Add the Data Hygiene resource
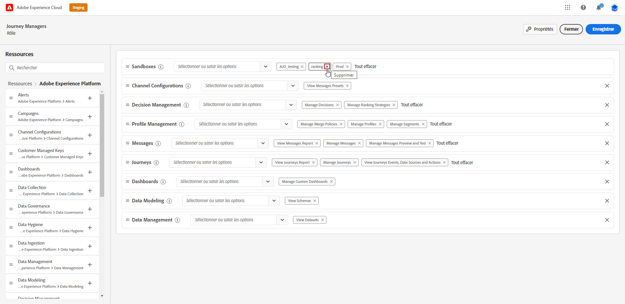625x304 pixels. (90, 228)
